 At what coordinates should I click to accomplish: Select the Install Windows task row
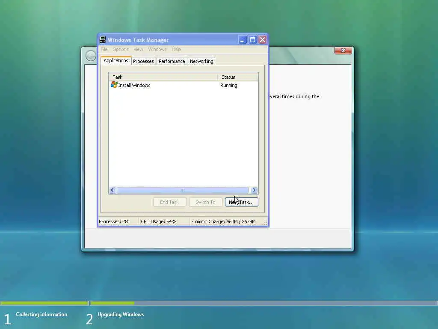(x=183, y=85)
